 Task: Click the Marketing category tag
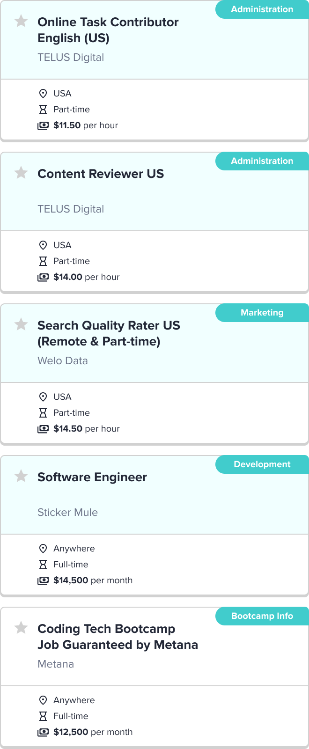tap(262, 313)
